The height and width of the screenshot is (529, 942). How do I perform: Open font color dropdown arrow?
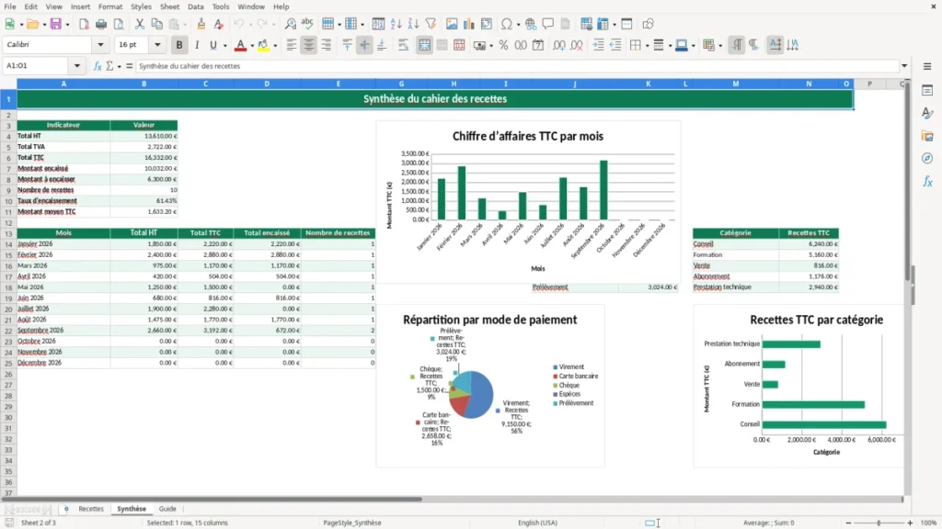(x=252, y=46)
